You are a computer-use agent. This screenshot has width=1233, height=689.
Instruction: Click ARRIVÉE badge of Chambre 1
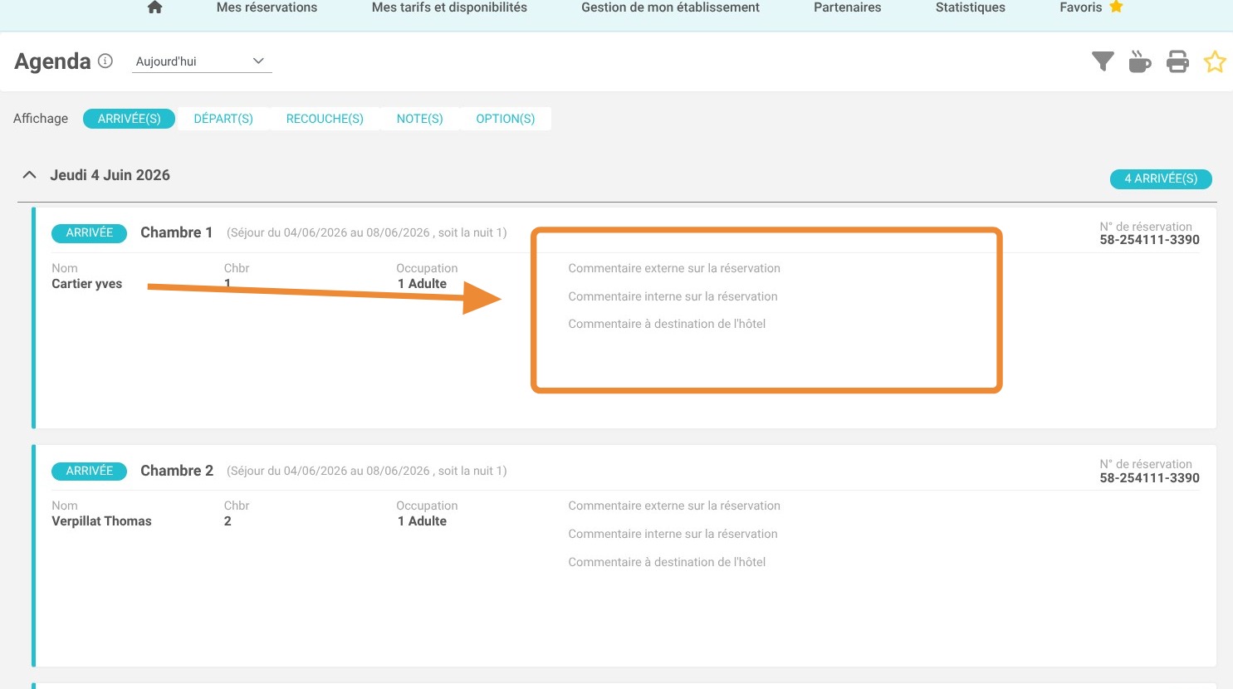[89, 233]
